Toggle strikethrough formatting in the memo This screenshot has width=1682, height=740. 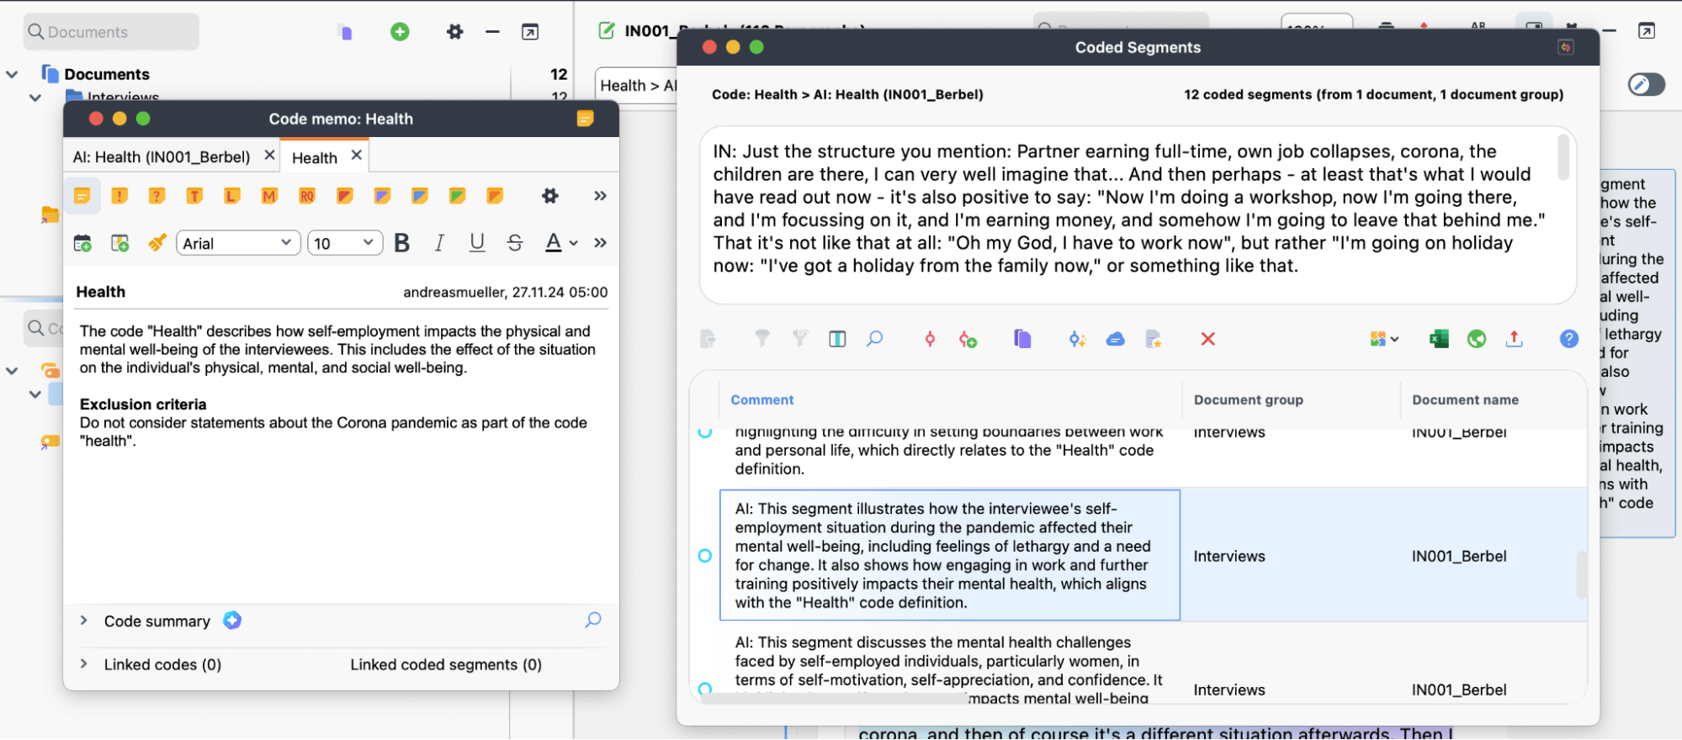click(x=515, y=243)
